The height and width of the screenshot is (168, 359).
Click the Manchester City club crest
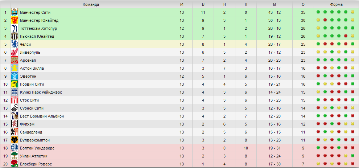click(15, 12)
